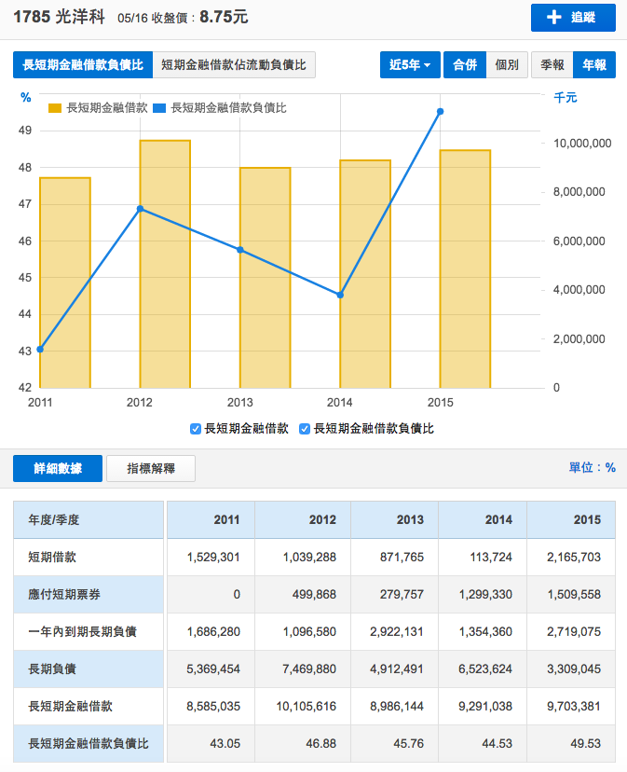The height and width of the screenshot is (772, 627).
Task: Select the 長短期金融借款負債比 tab
Action: [82, 64]
